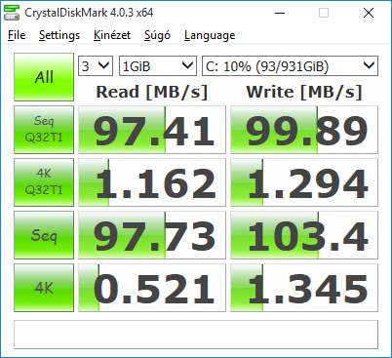
Task: Click the empty comment field at bottom
Action: click(x=196, y=335)
